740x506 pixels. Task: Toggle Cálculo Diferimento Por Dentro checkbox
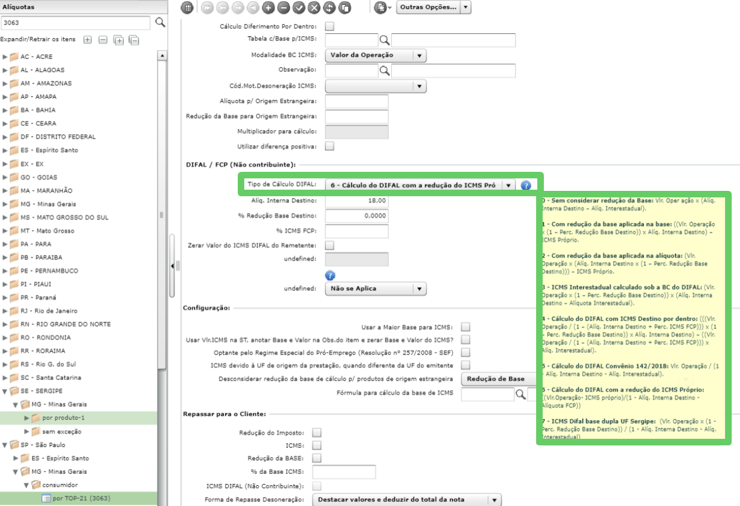[x=329, y=26]
